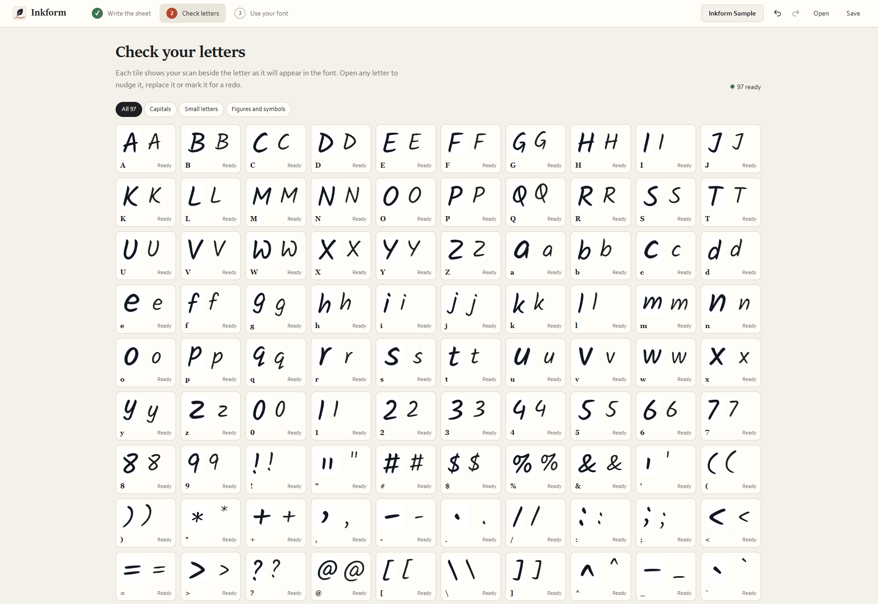Screen dimensions: 878x604
Task: Open the lowercase e letter tile
Action: (146, 309)
